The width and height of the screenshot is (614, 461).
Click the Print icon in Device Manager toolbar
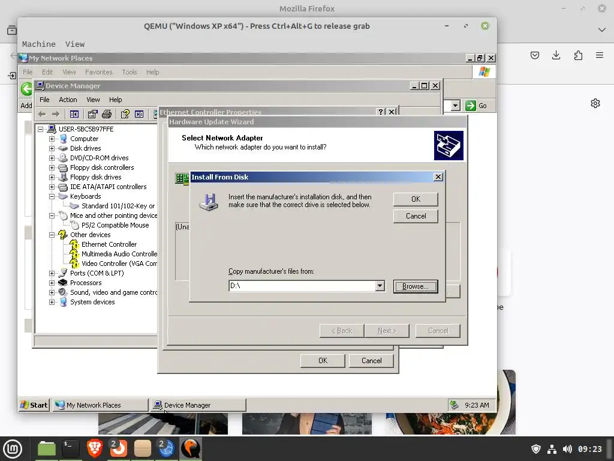[x=107, y=114]
